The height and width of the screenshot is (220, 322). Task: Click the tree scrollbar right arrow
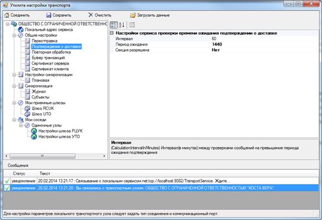click(x=104, y=156)
